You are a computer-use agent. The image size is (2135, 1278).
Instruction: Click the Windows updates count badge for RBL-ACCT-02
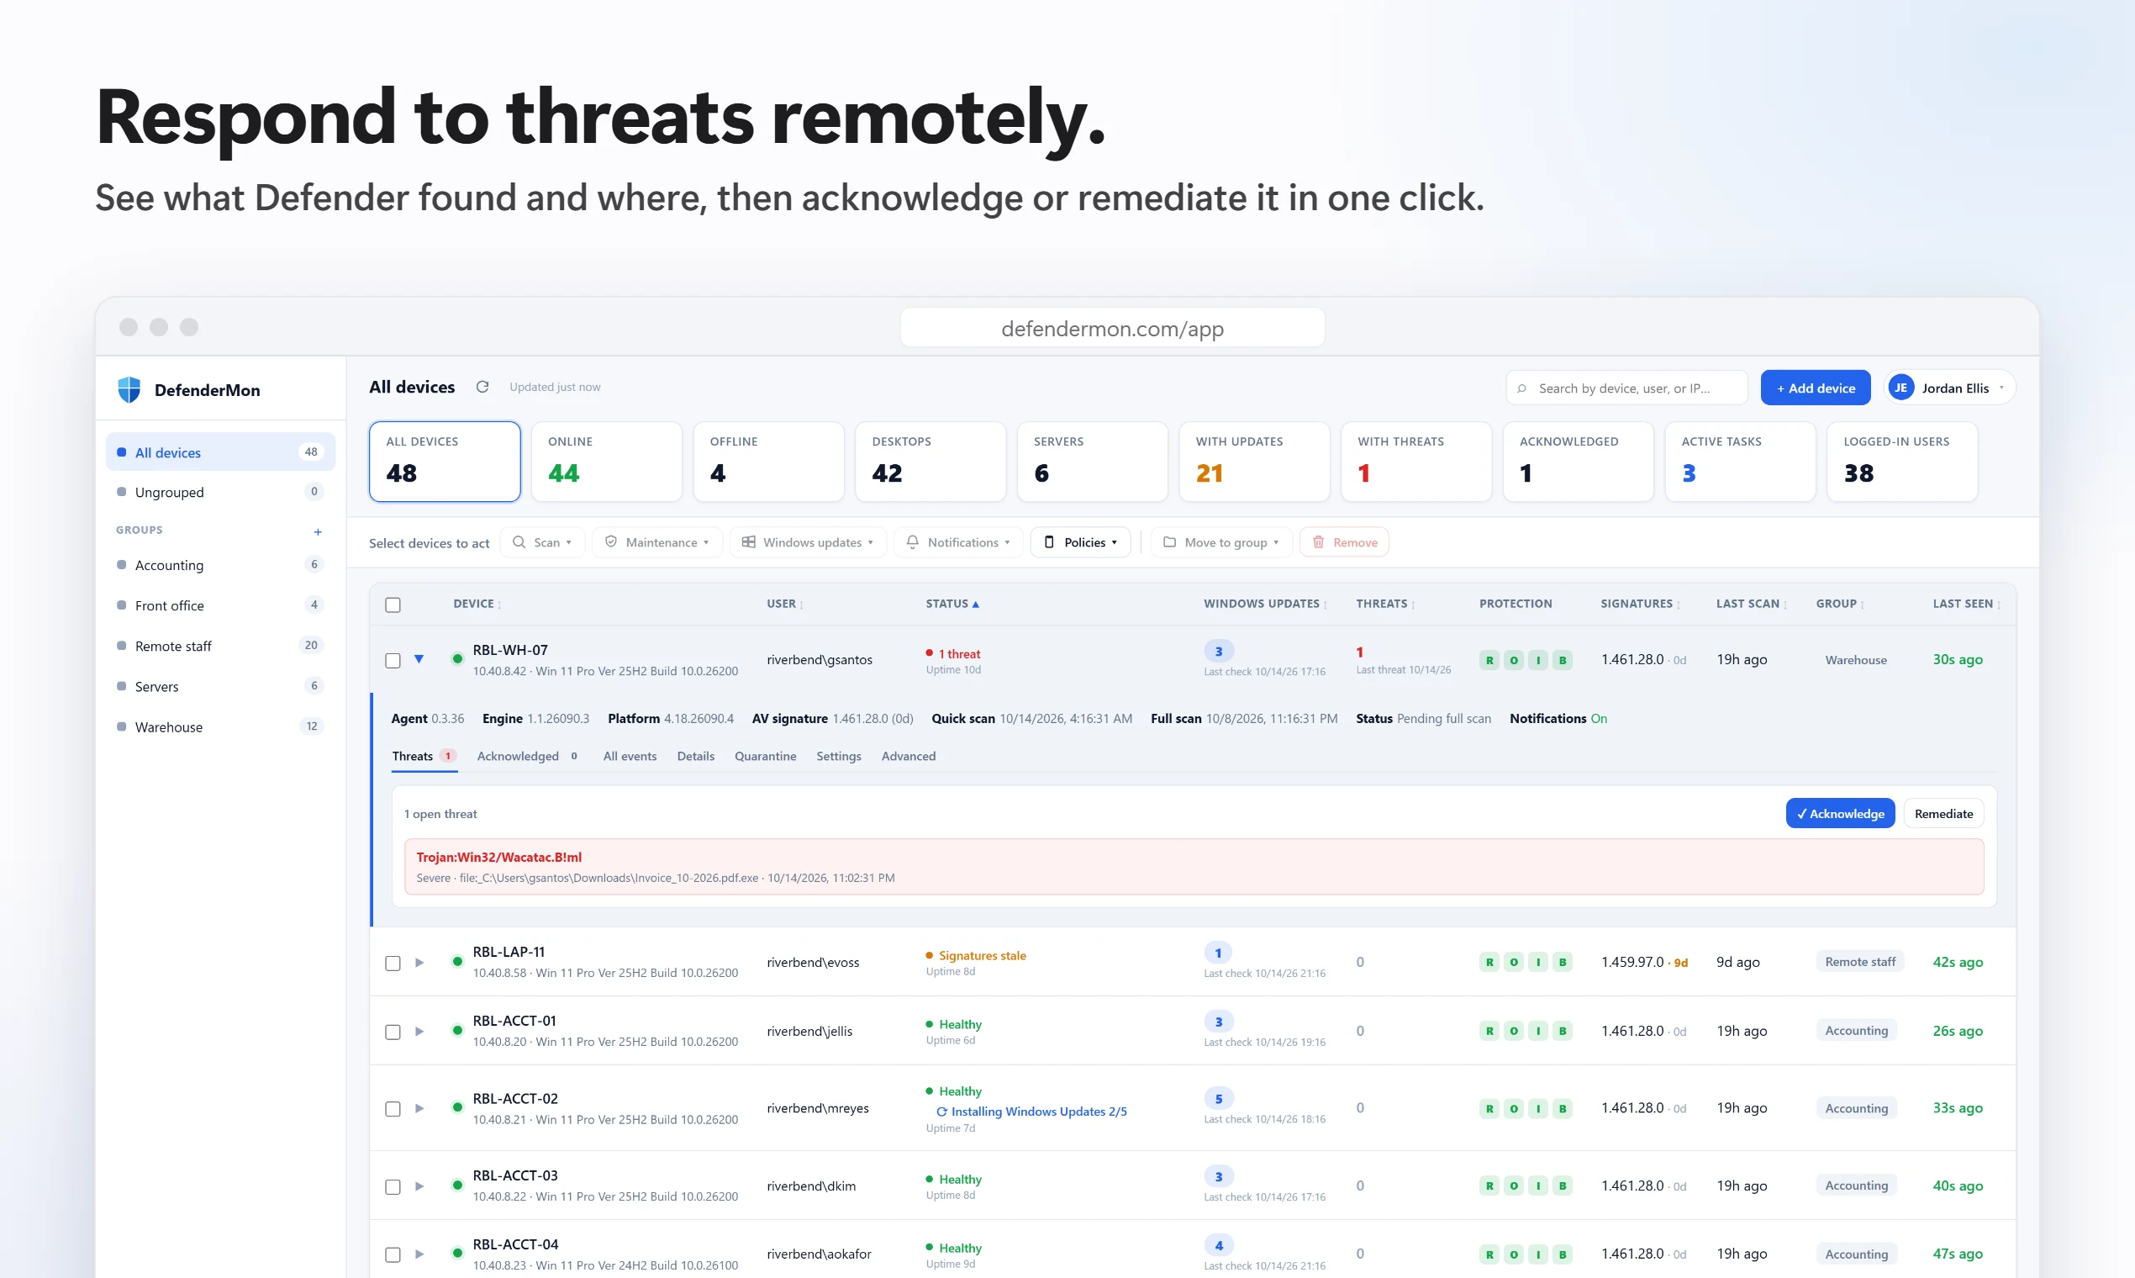coord(1218,1099)
